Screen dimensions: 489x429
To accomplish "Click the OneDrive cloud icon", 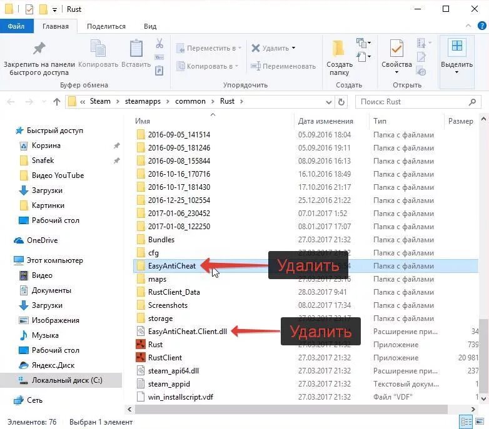I will click(18, 240).
